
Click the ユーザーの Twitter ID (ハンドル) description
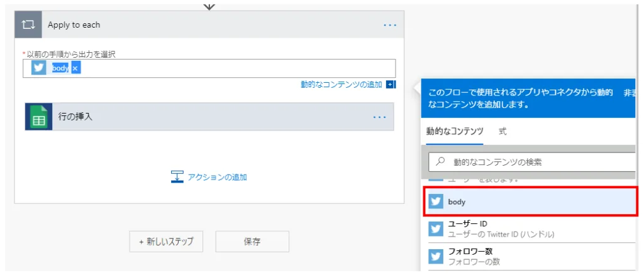pos(501,235)
